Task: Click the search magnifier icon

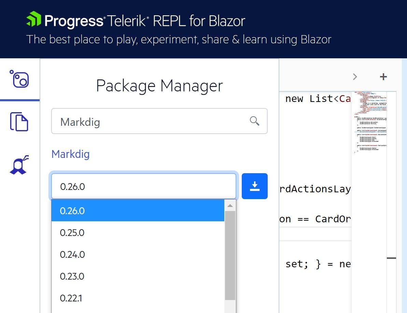Action: pyautogui.click(x=254, y=121)
